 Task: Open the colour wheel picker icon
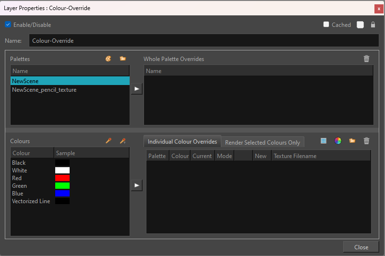[x=338, y=141]
